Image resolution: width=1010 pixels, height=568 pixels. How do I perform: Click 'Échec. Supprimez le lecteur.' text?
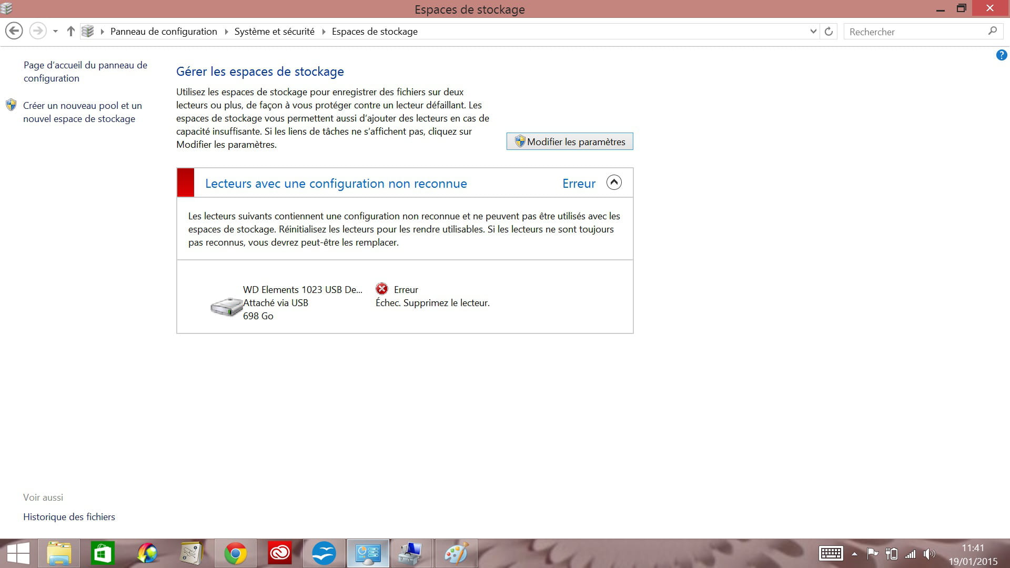(432, 303)
